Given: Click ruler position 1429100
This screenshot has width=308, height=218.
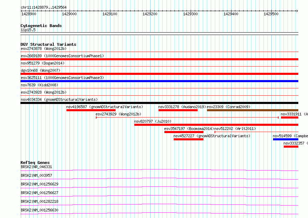Looking at the screenshot, I should pos(110,14).
